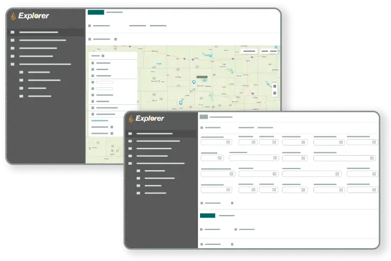Toggle the checkbox beside the first outlined layer entry

pos(93,82)
